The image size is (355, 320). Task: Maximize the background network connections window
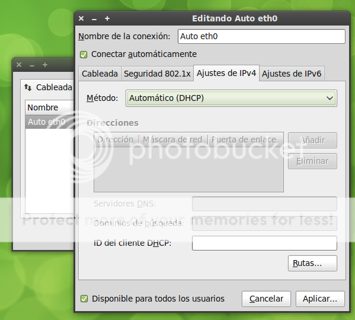tap(45, 65)
